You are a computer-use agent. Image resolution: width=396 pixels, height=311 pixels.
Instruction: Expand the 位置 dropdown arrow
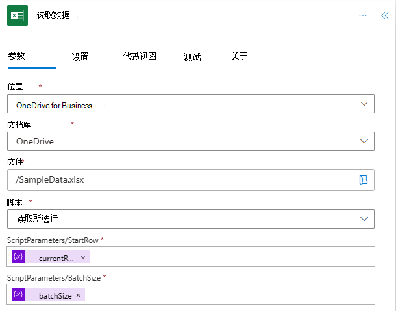364,104
